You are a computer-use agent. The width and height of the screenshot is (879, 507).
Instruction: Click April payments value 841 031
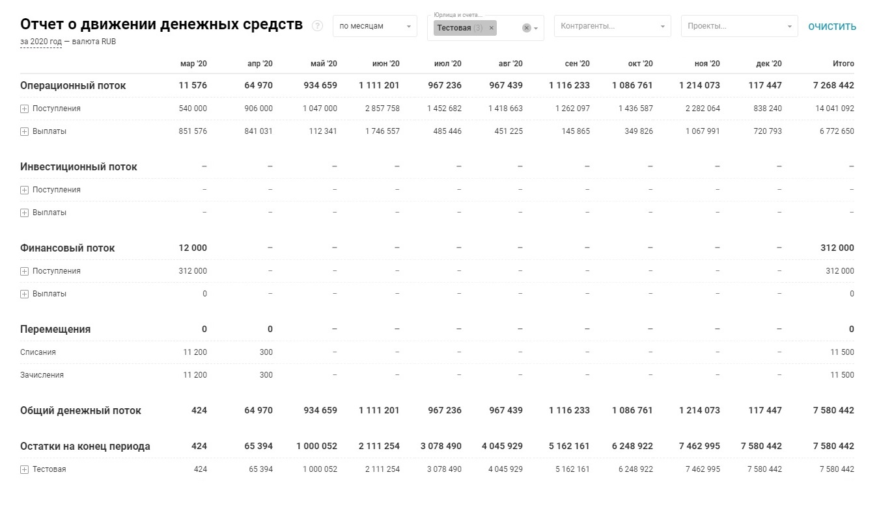[x=258, y=131]
